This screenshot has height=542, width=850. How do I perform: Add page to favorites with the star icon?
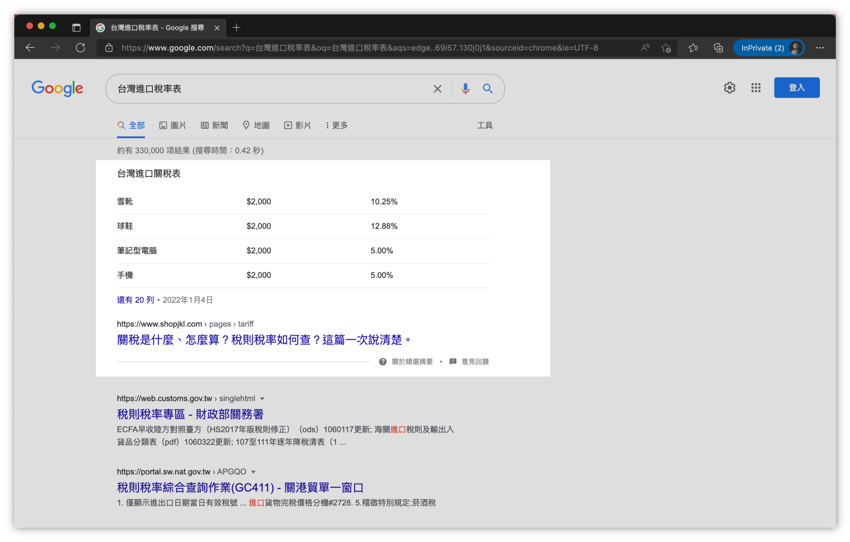(666, 48)
